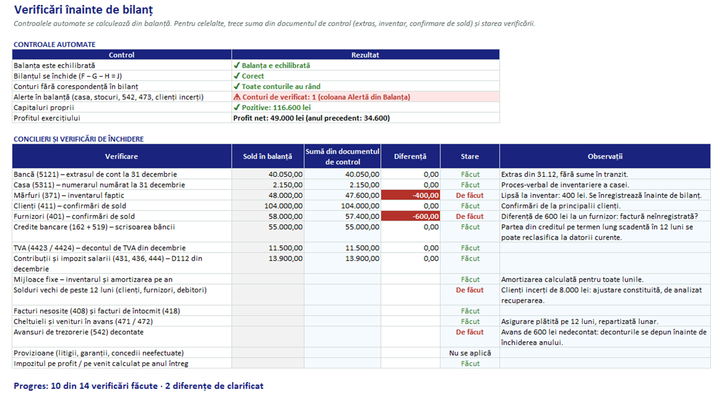Select the "Verificare" column header
This screenshot has height=413, width=711.
click(121, 157)
